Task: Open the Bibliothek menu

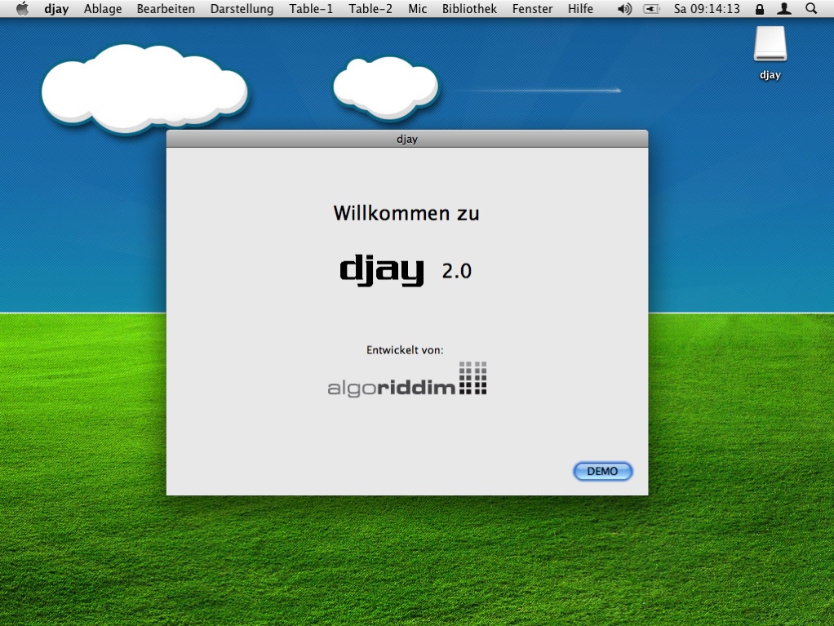Action: (x=470, y=8)
